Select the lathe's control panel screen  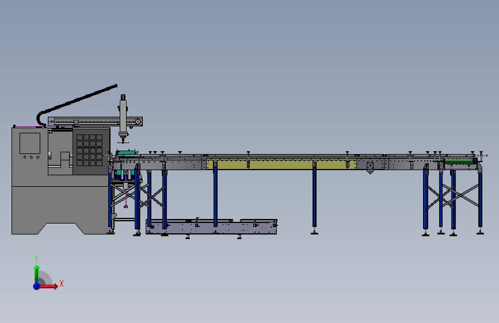pyautogui.click(x=30, y=143)
